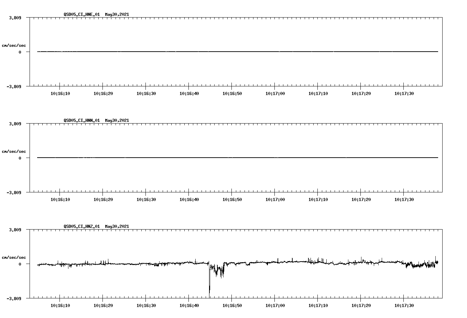Screen dimensions: 467x318
Task: Click the 10:17:00 time label under HNE plot
Action: [275, 94]
